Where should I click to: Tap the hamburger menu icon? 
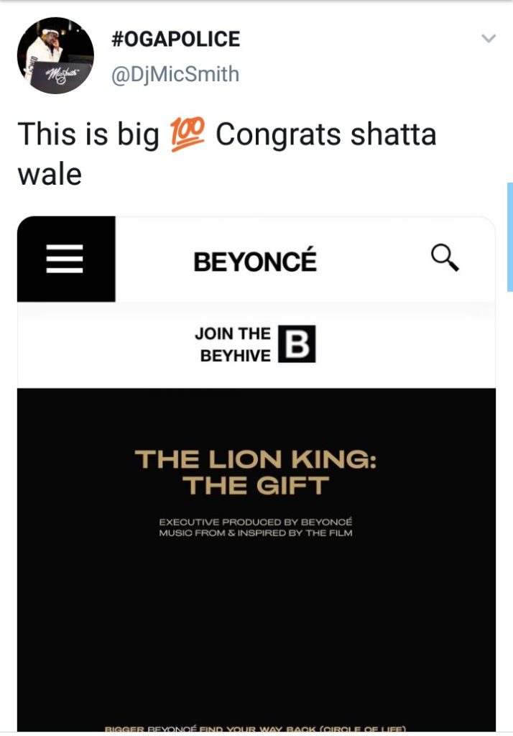point(65,259)
